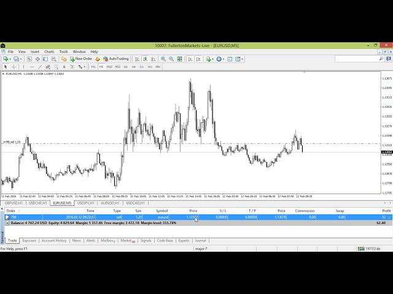The height and width of the screenshot is (294, 393).
Task: Select the text 'A' tool
Action: coord(64,67)
